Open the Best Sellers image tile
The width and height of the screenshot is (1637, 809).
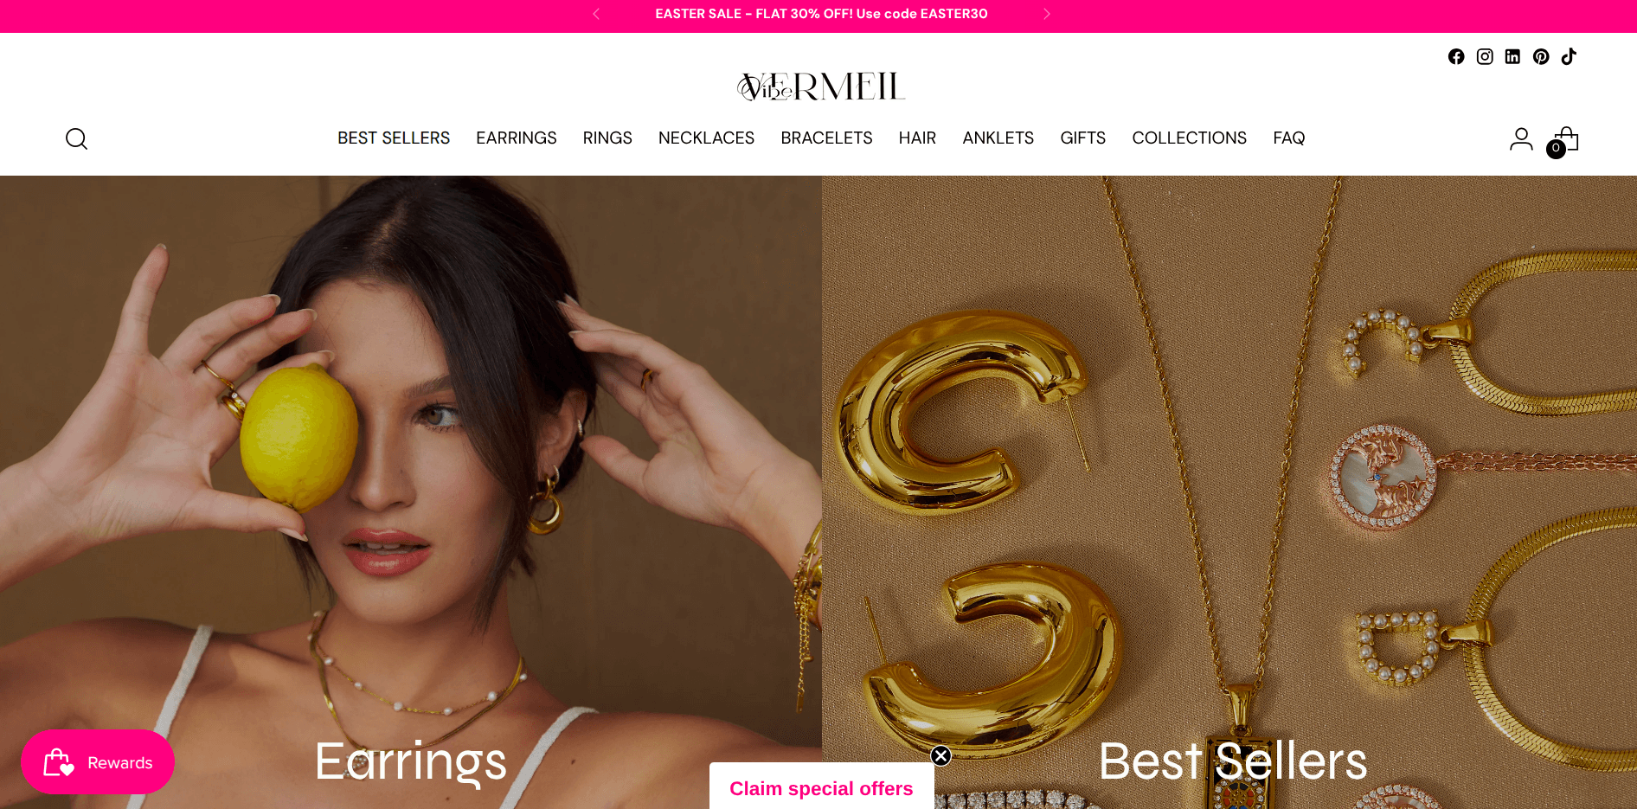click(1229, 492)
